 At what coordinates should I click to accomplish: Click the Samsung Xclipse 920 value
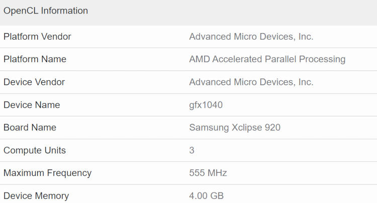pyautogui.click(x=235, y=128)
